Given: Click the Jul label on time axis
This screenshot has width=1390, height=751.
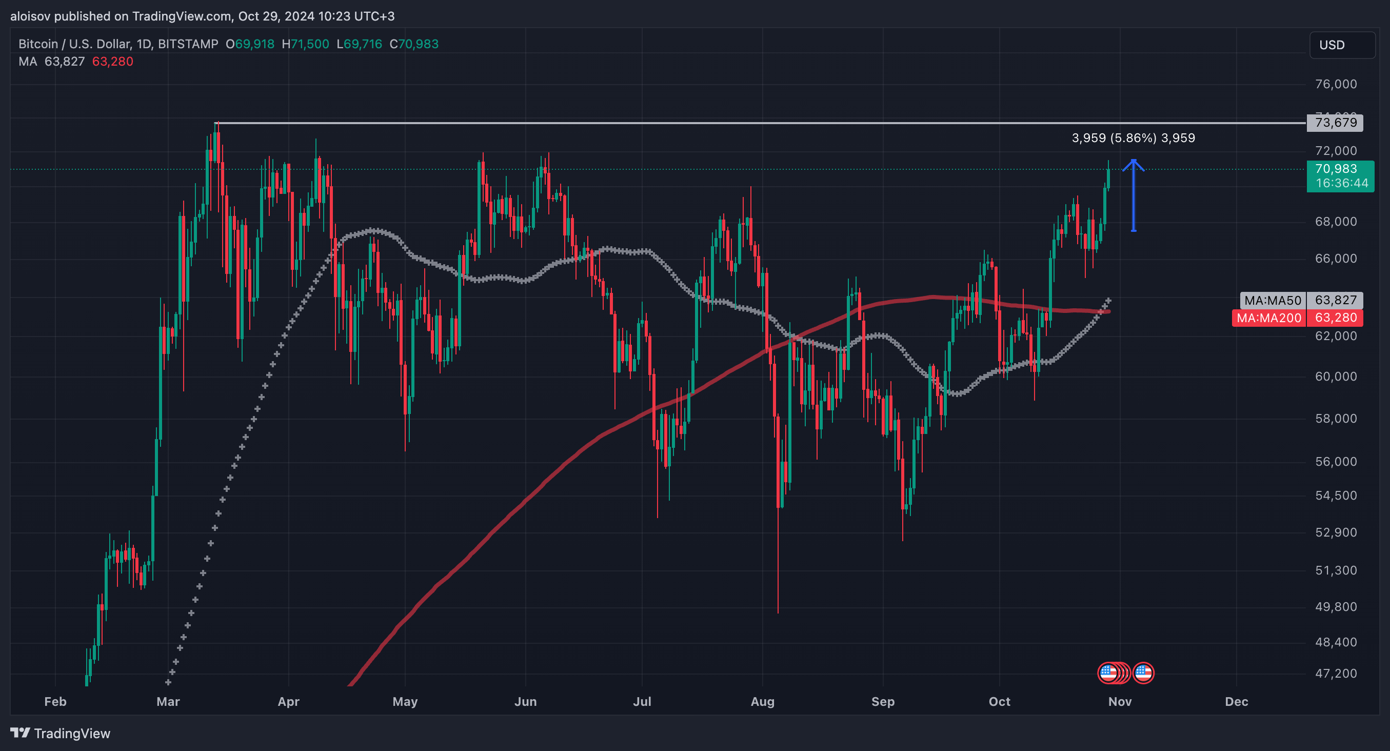Looking at the screenshot, I should coord(642,702).
